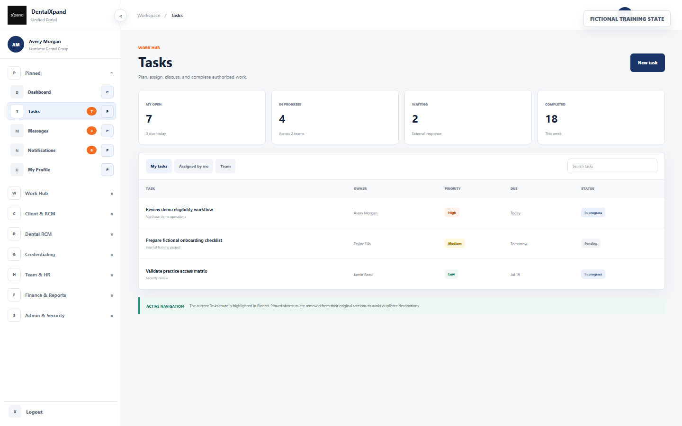Click the Admin & Security S icon
The height and width of the screenshot is (426, 682).
(x=14, y=315)
